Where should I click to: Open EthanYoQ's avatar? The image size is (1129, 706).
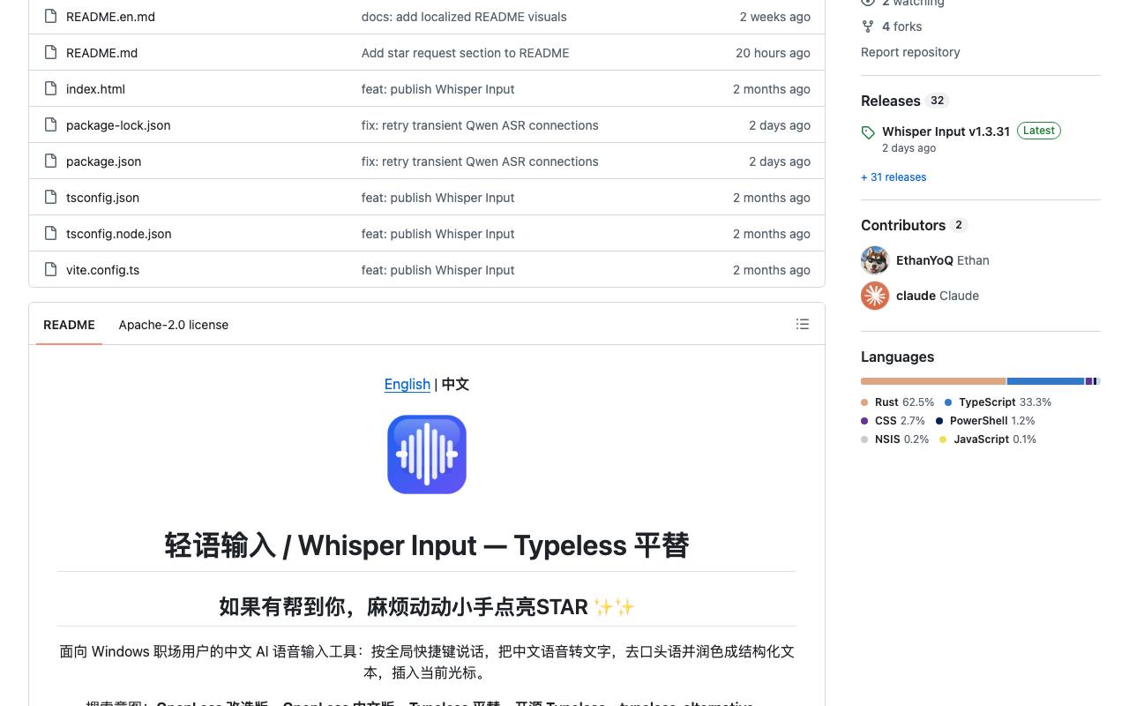875,260
